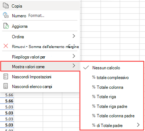Open the Ordina menu item

[x=40, y=36]
